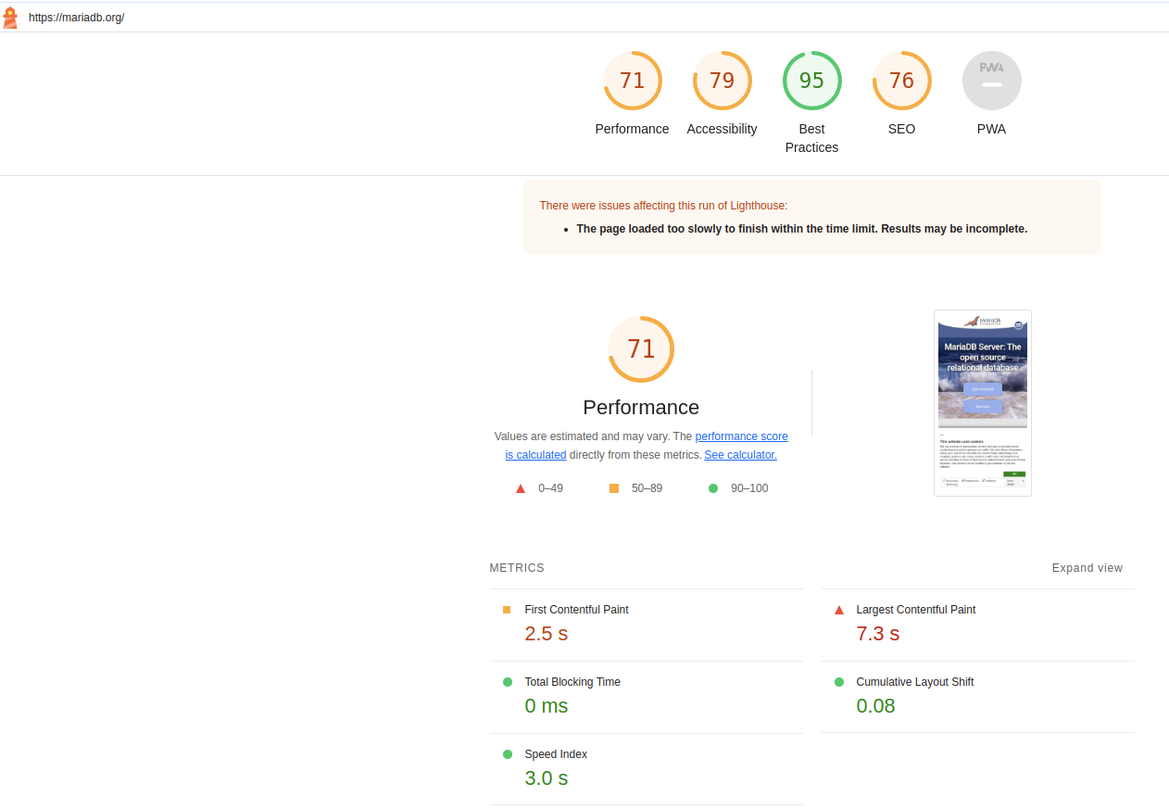Click the large Performance 71 gauge
Screen dimensions: 1169x809
tap(641, 349)
